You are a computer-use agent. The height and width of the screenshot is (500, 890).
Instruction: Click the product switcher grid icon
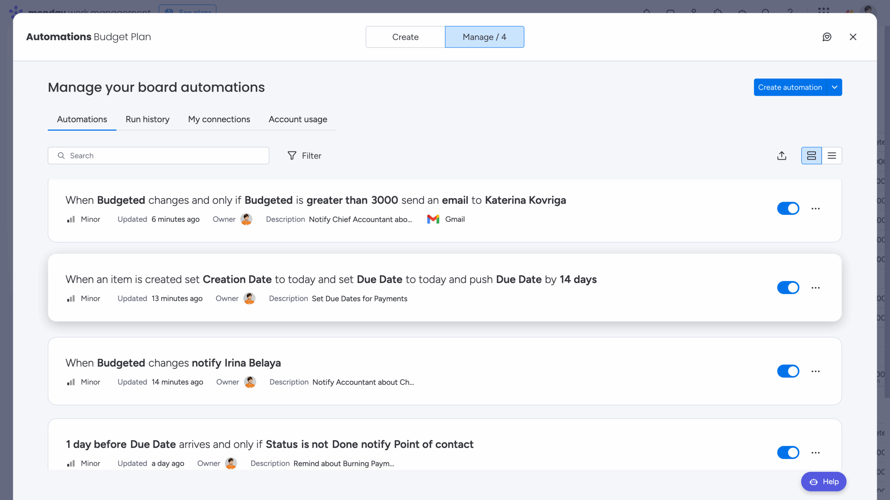click(x=824, y=10)
